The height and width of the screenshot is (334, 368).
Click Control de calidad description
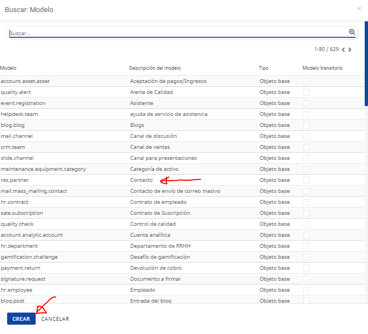(x=153, y=224)
